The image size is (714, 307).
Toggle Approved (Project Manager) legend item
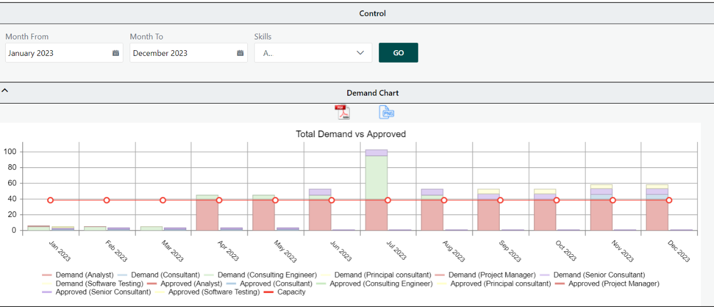click(607, 284)
